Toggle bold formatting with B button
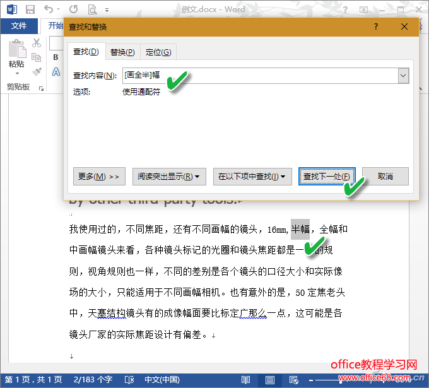Screen dimensions: 429x388 pyautogui.click(x=56, y=57)
